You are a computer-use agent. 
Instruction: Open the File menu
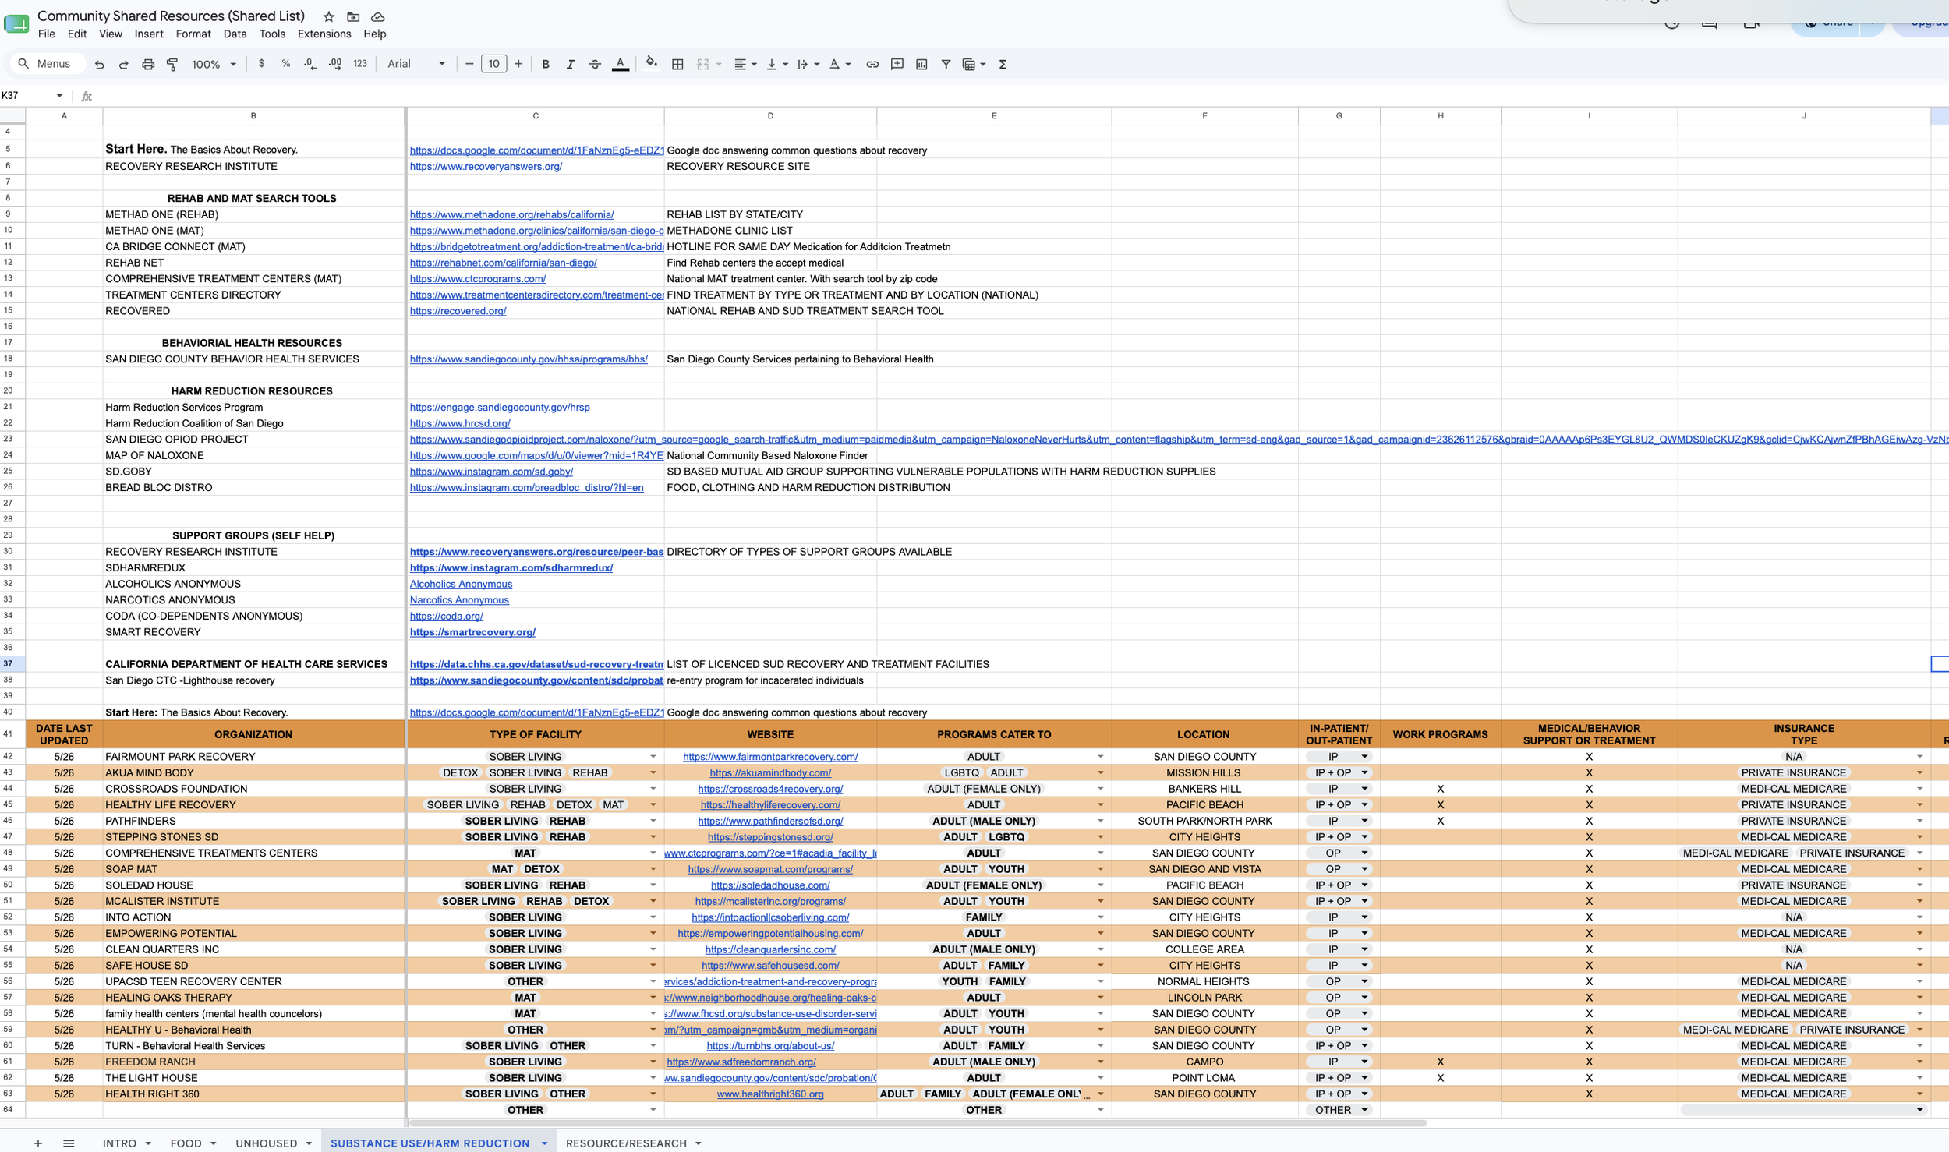(47, 34)
